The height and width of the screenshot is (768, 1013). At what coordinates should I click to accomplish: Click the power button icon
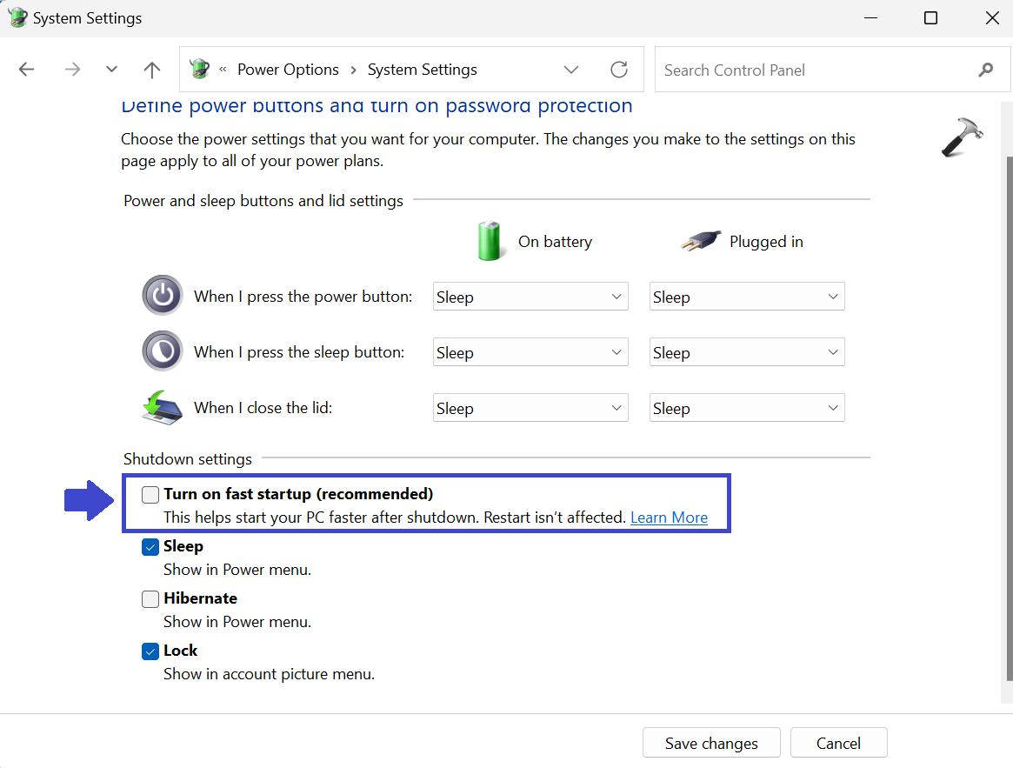pyautogui.click(x=163, y=296)
